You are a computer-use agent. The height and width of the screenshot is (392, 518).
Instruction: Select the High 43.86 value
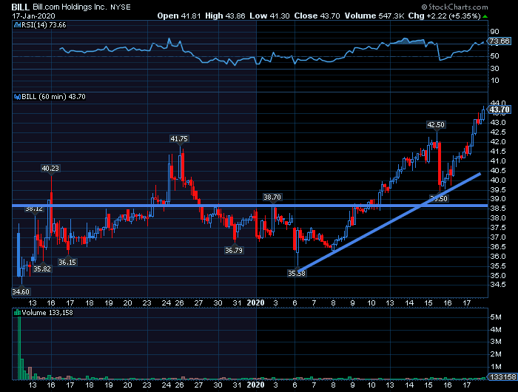pyautogui.click(x=225, y=16)
